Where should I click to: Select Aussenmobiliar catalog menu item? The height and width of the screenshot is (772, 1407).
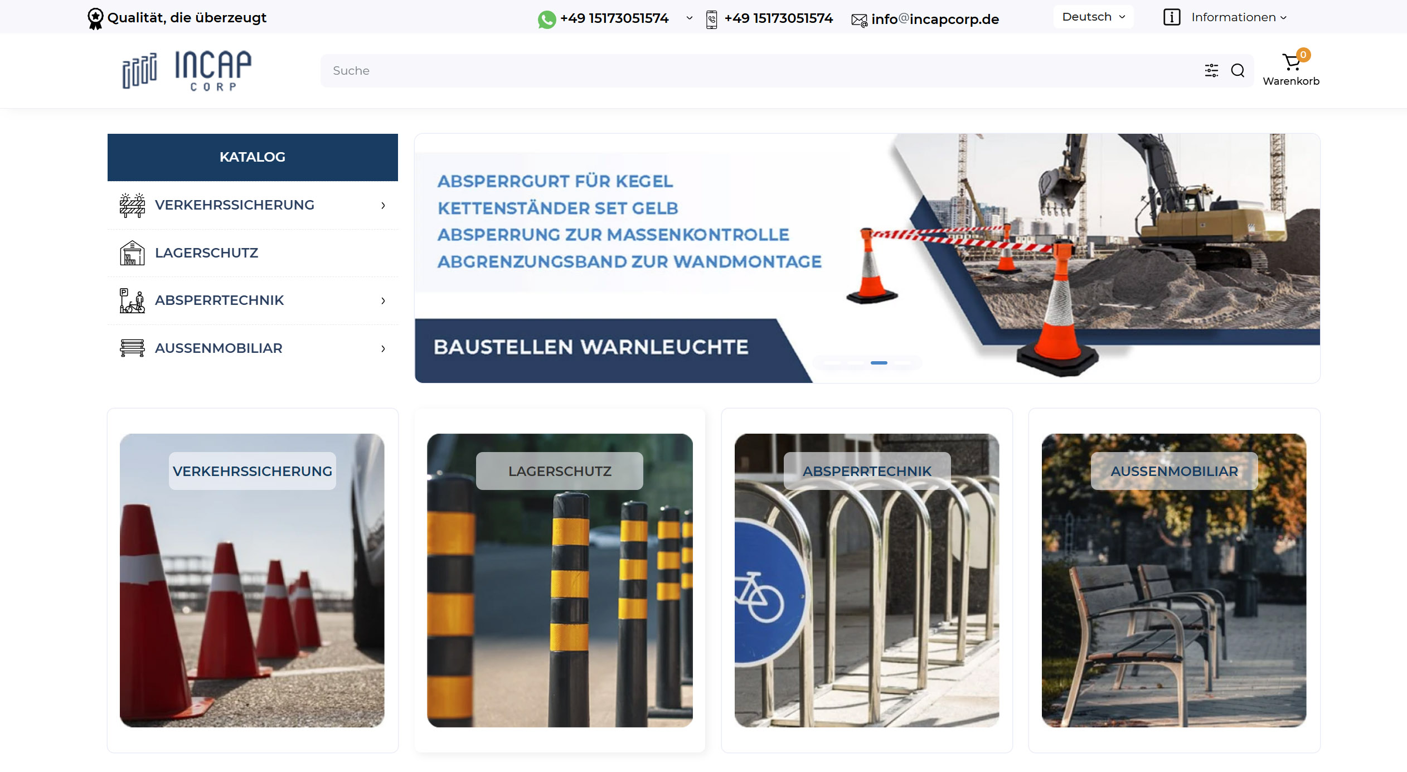tap(219, 348)
